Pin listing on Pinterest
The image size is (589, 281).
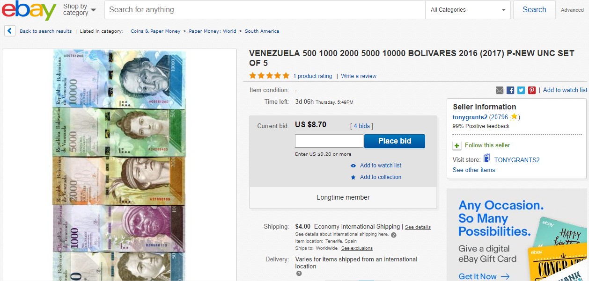tap(532, 90)
